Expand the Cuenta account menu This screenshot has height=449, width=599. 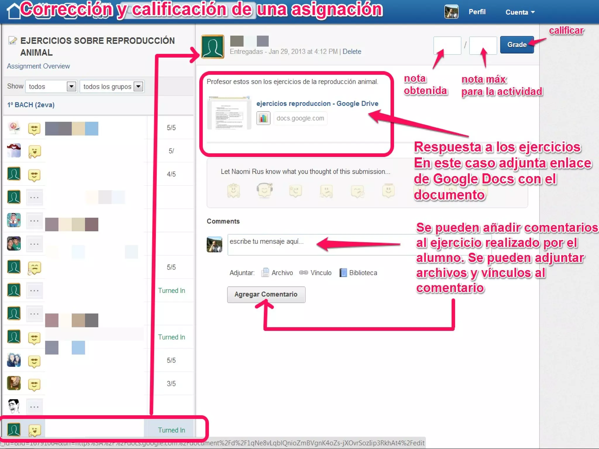coord(520,12)
